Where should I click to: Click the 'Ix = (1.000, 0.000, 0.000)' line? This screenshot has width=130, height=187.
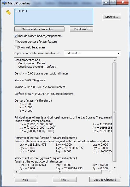tap(37, 124)
